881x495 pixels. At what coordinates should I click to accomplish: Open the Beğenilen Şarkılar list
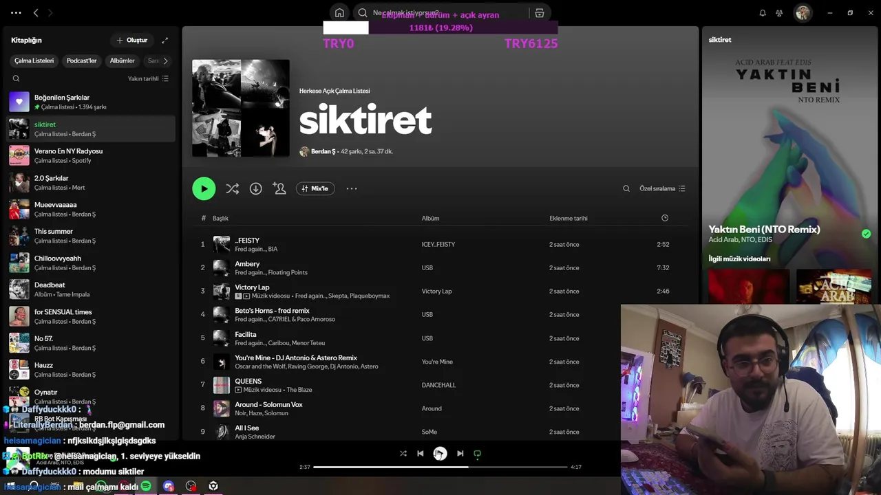[91, 102]
